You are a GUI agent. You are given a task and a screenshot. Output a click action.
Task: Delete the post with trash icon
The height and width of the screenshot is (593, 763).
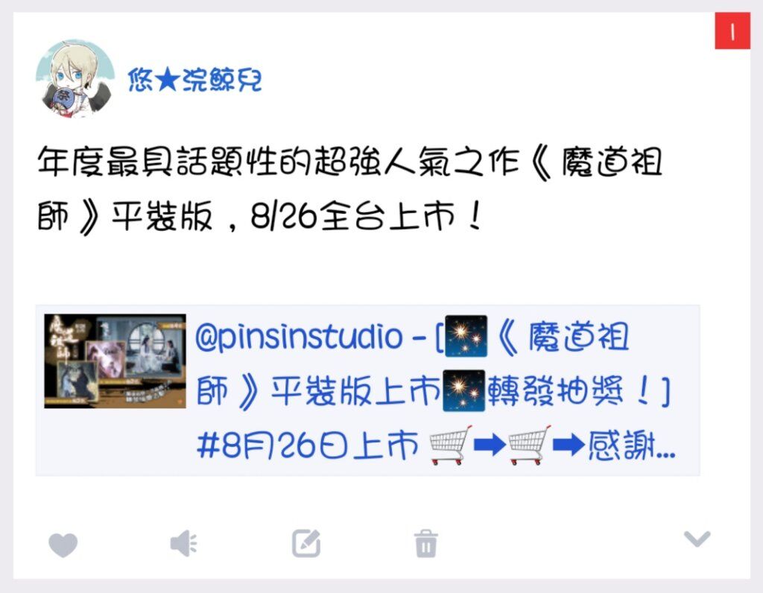pyautogui.click(x=425, y=543)
